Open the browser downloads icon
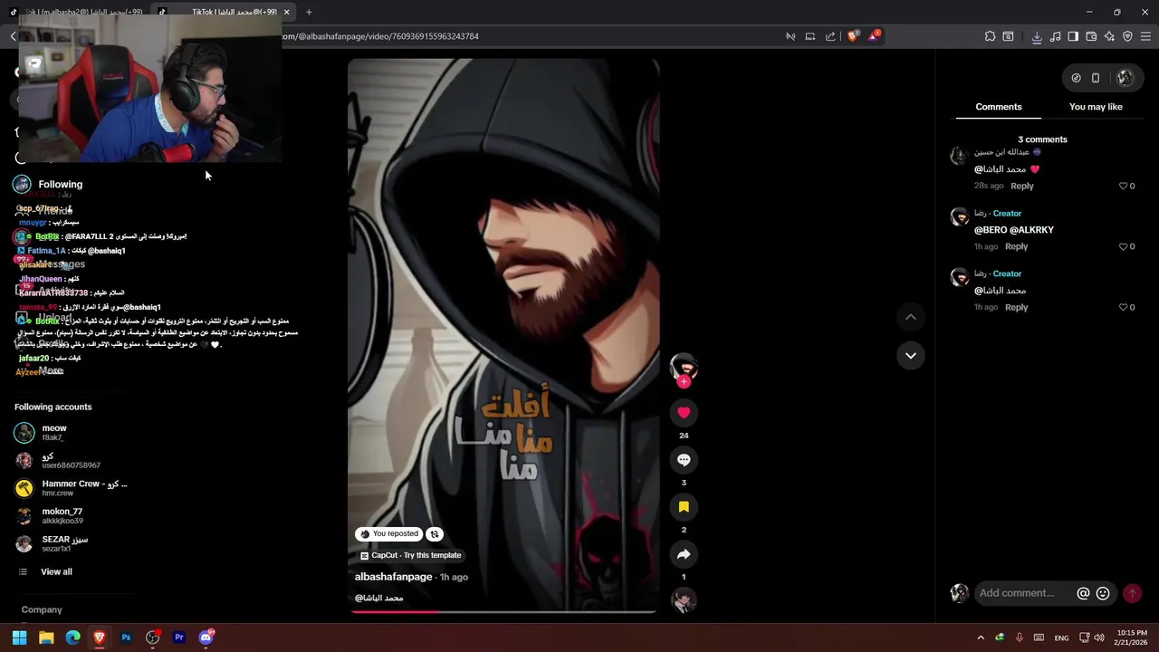This screenshot has width=1159, height=652. point(1037,36)
